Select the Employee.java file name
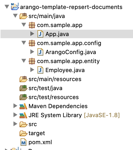The width and height of the screenshot is (133, 150). click(x=65, y=70)
